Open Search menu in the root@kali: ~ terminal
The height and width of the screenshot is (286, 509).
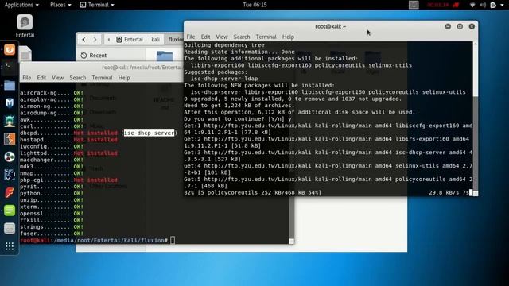tap(242, 37)
